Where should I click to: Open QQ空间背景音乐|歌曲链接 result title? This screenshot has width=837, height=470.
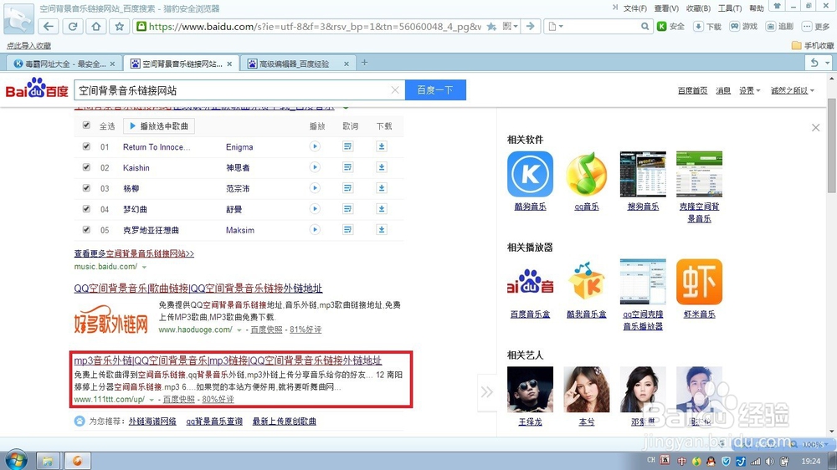coord(198,288)
